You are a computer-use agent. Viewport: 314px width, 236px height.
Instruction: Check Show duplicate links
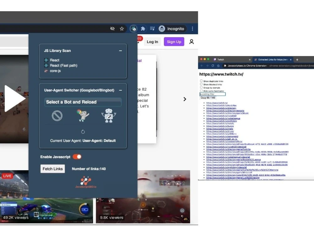tap(201, 81)
